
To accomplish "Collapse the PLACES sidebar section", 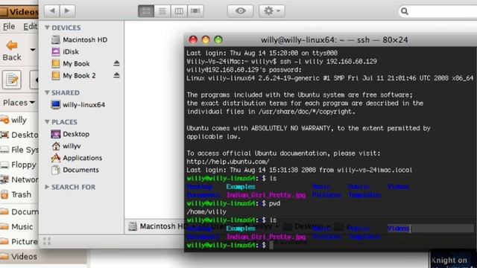I will (x=47, y=122).
